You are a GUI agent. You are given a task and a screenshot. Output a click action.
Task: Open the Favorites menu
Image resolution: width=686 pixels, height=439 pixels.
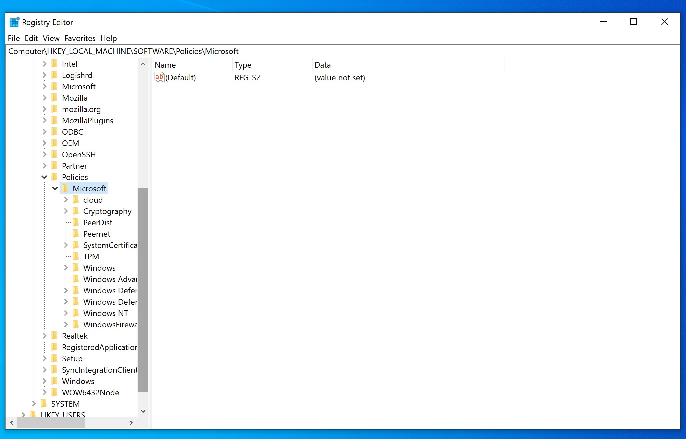80,38
